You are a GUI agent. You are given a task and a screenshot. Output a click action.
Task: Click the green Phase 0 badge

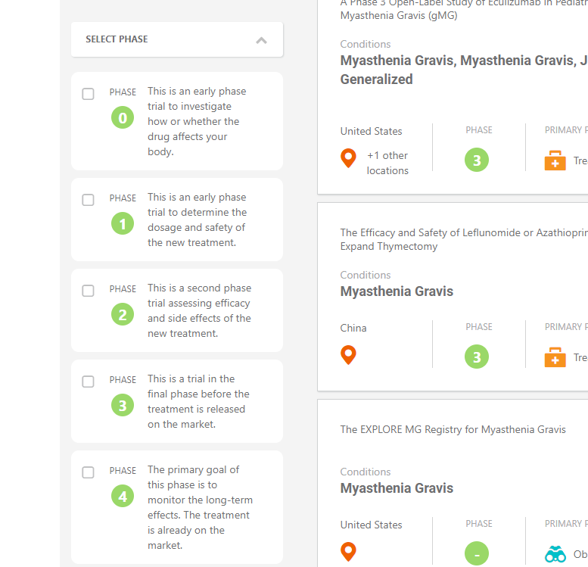coord(123,118)
